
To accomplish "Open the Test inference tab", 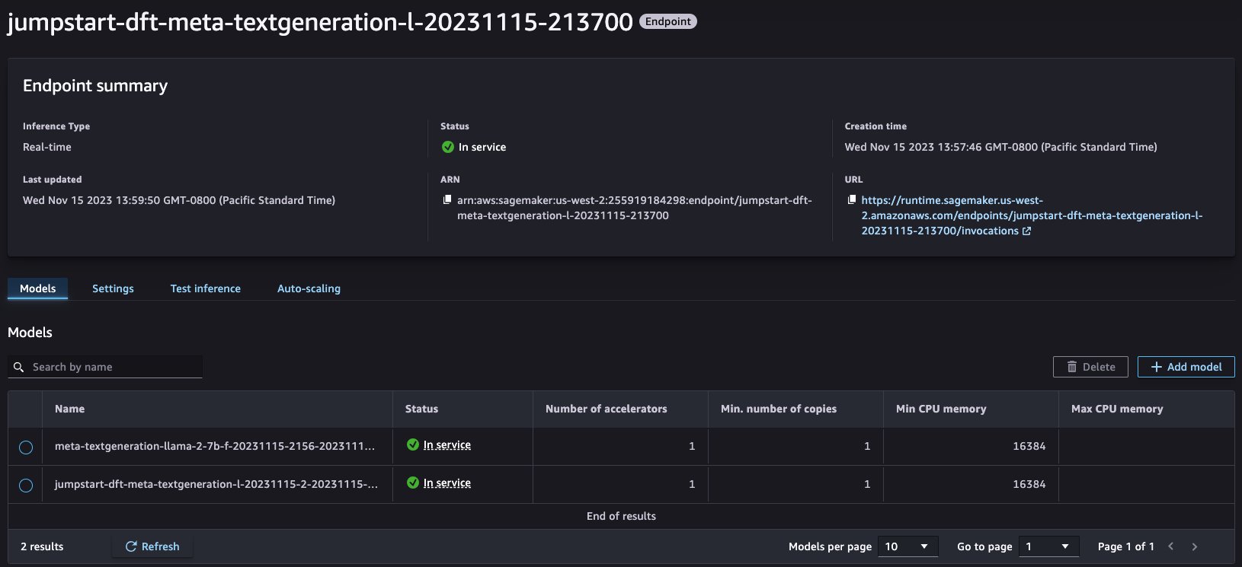I will (x=206, y=288).
